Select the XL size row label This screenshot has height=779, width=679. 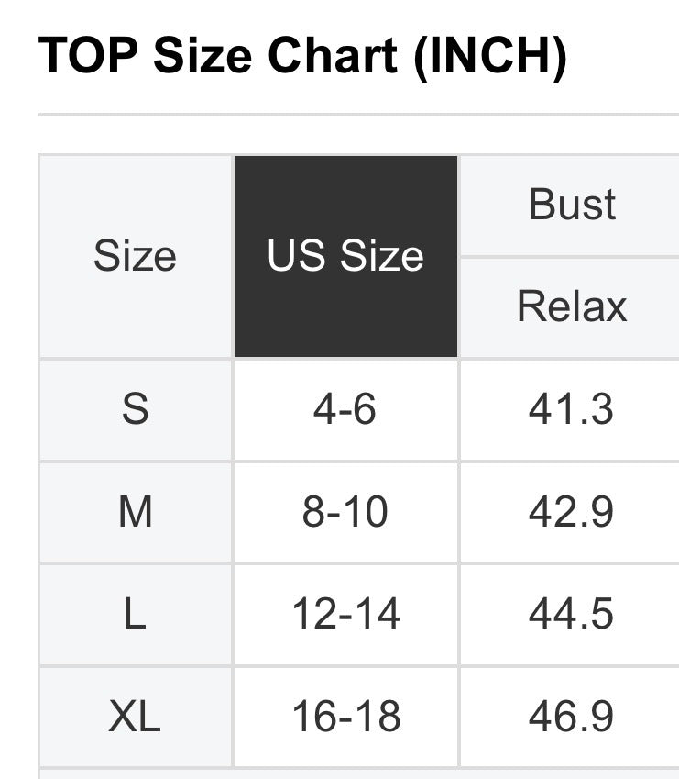(135, 717)
